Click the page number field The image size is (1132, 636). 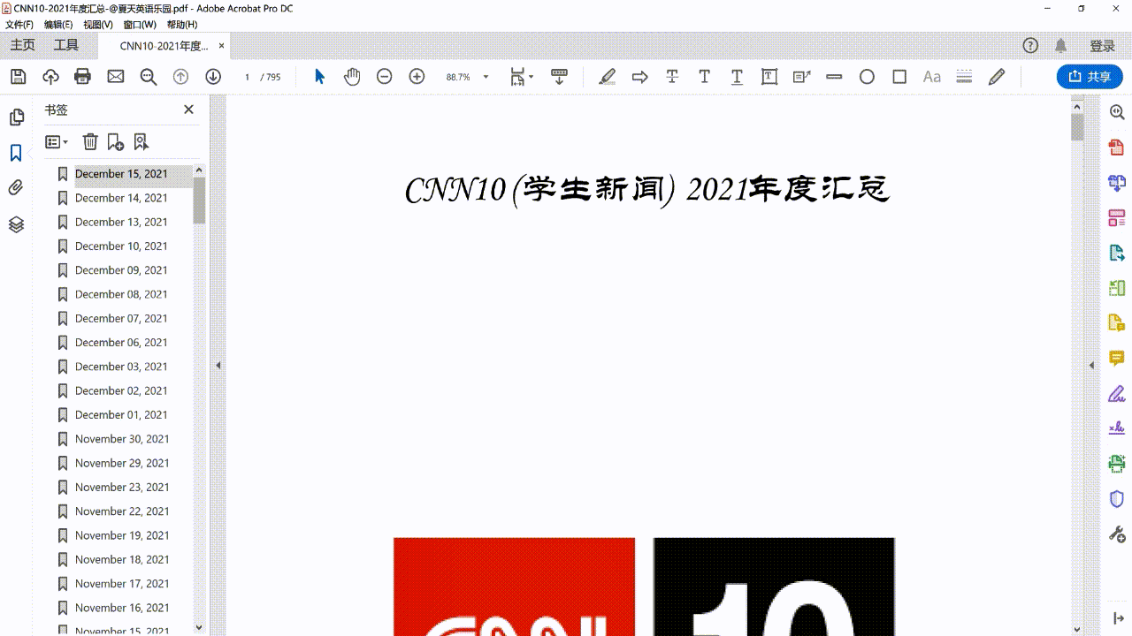tap(248, 77)
